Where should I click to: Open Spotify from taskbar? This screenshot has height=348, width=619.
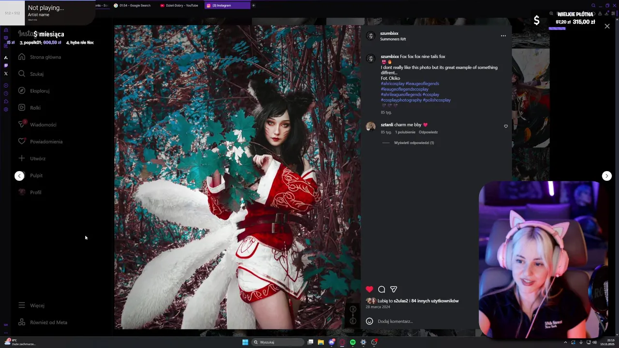353,342
